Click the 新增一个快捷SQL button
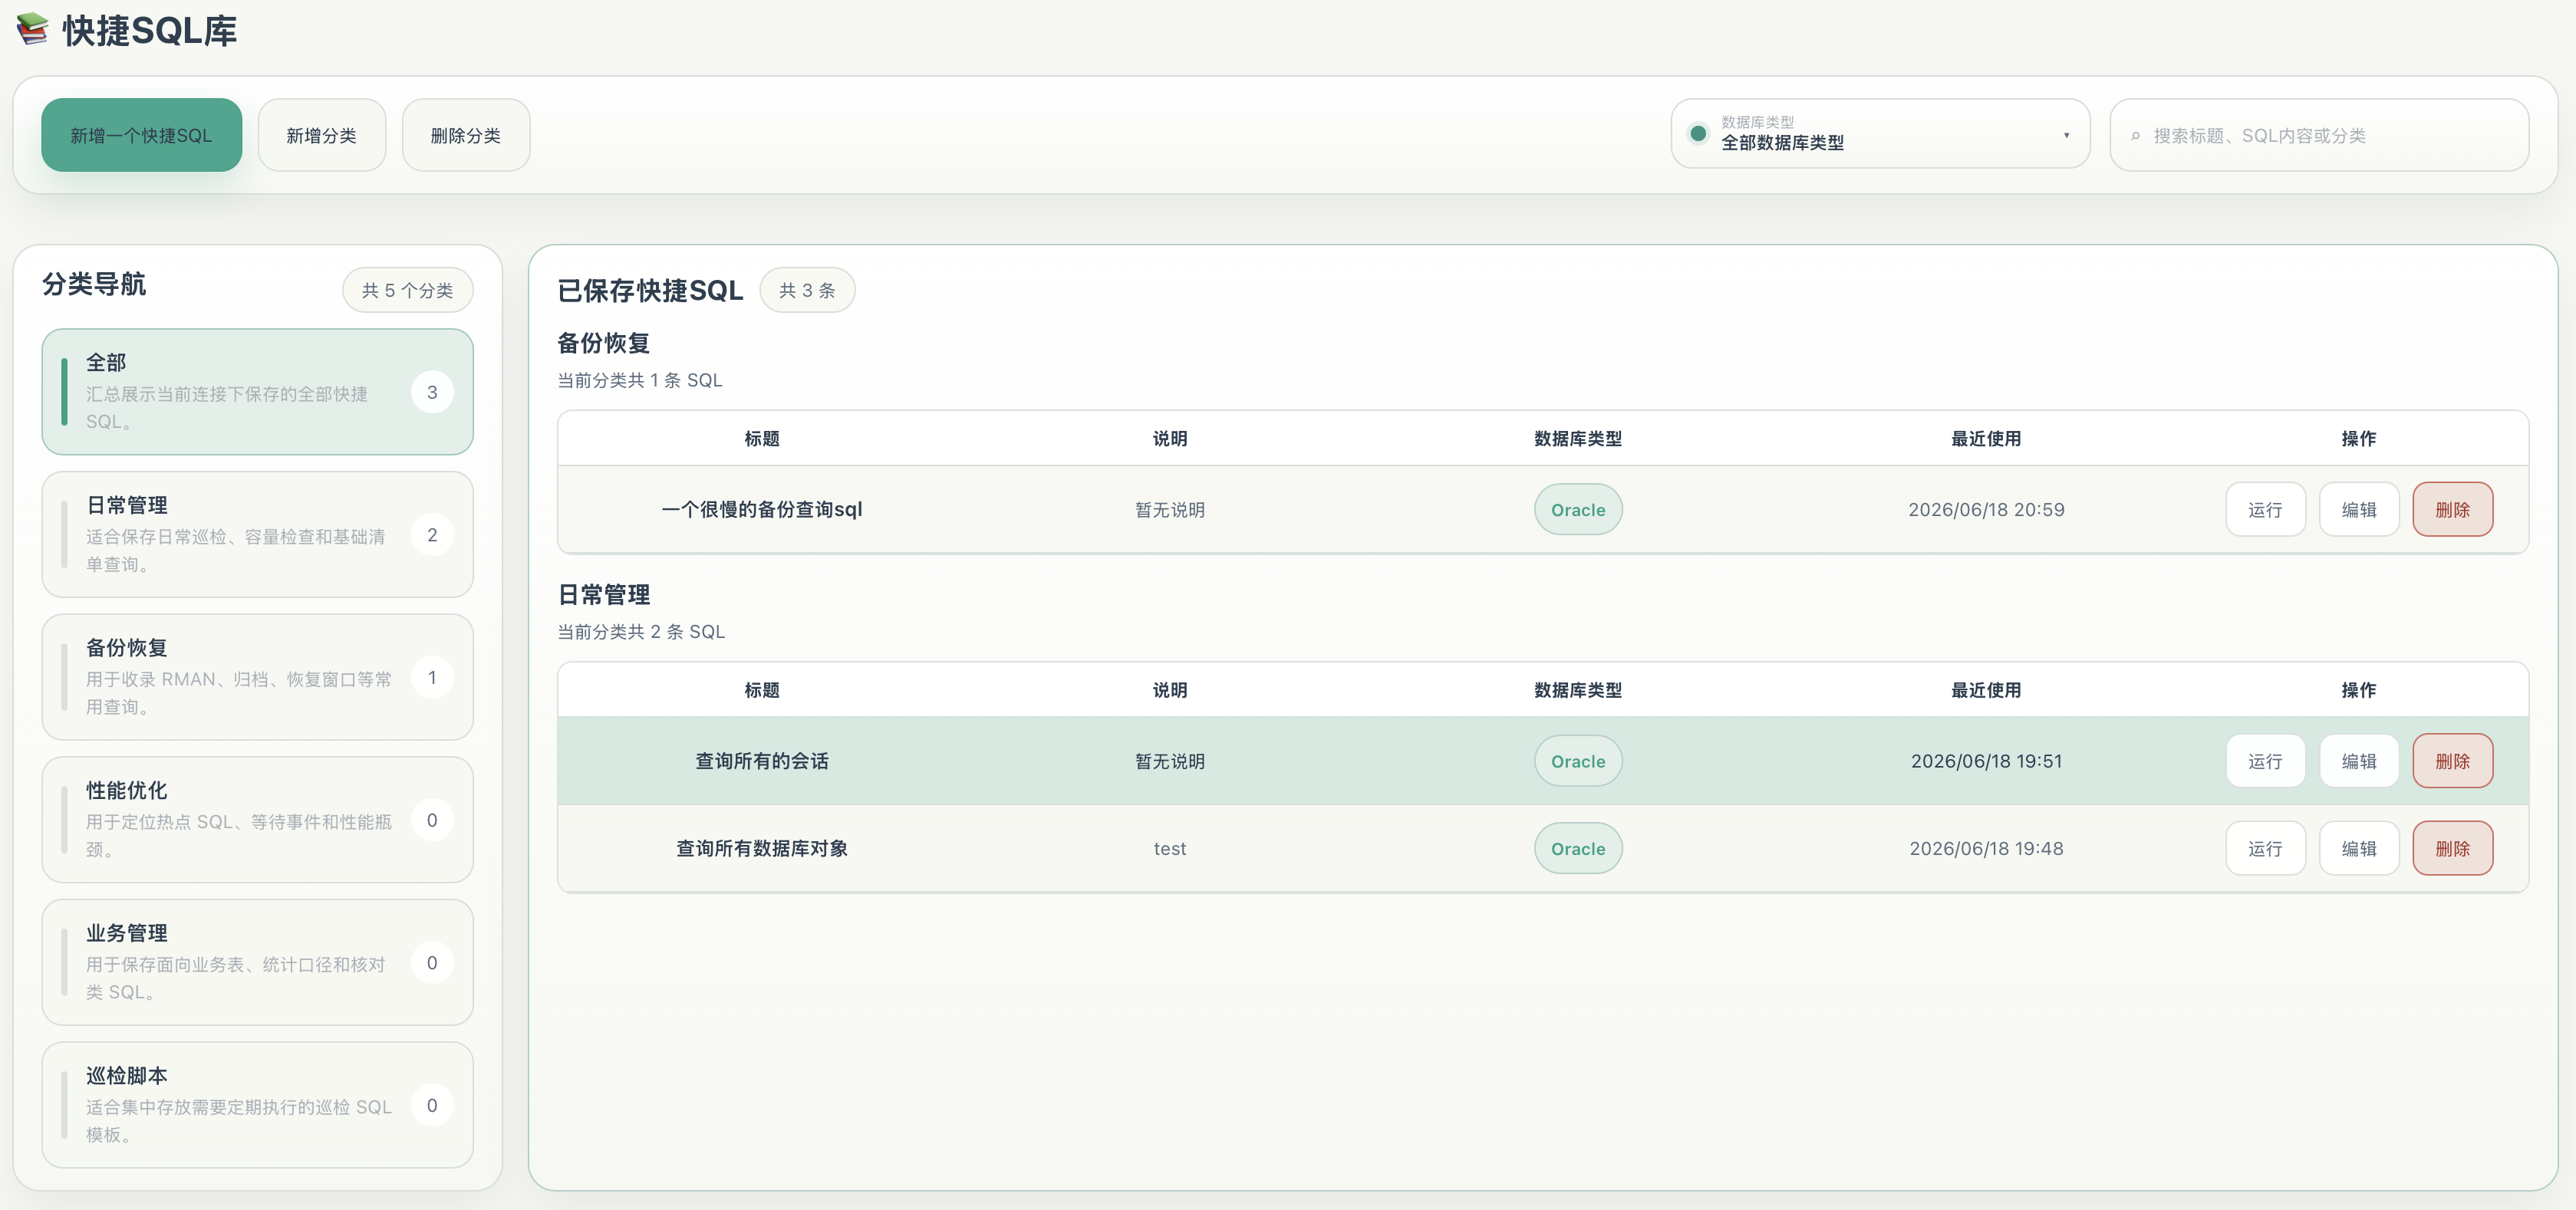The image size is (2576, 1210). pyautogui.click(x=141, y=135)
